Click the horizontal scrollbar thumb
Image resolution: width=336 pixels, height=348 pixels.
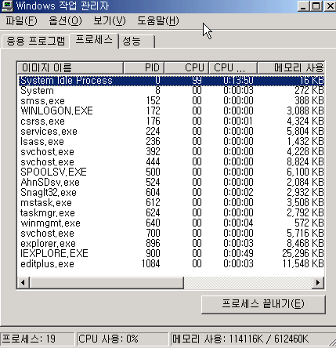click(107, 283)
